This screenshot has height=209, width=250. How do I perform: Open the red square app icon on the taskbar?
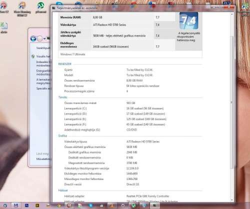click(x=69, y=205)
